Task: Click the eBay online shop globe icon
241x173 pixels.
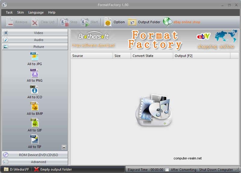Action: pyautogui.click(x=168, y=22)
